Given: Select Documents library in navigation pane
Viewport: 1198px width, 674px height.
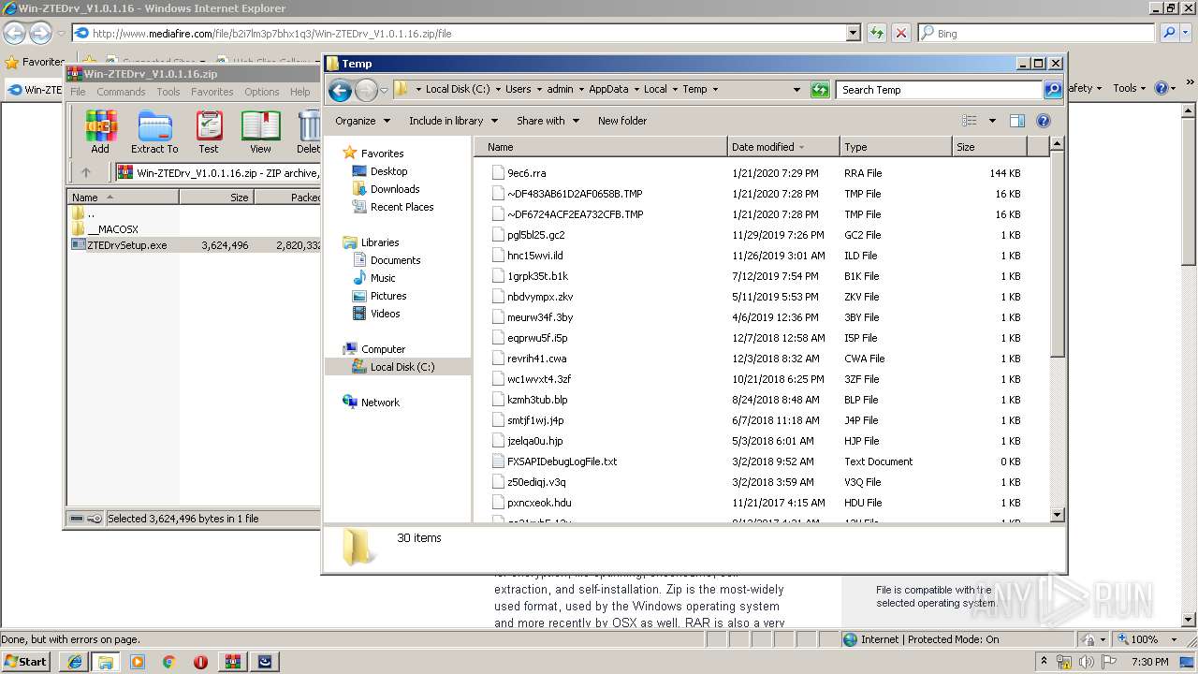Looking at the screenshot, I should (x=395, y=260).
